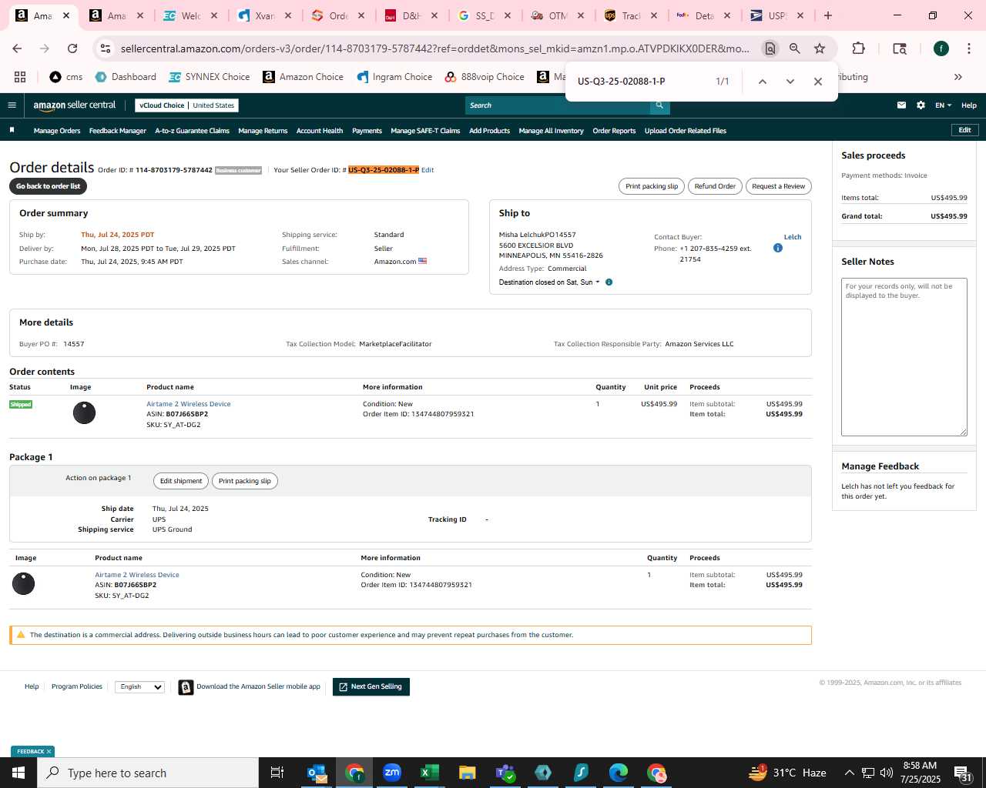The height and width of the screenshot is (788, 986).
Task: Click Go back to order list
Action: (48, 186)
